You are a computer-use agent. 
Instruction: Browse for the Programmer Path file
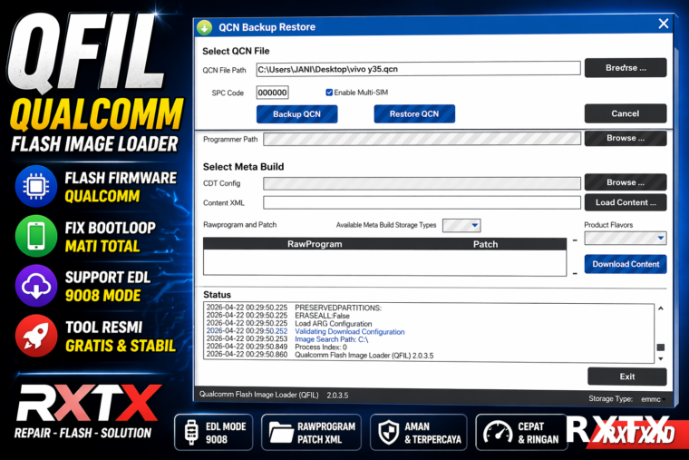tap(626, 138)
